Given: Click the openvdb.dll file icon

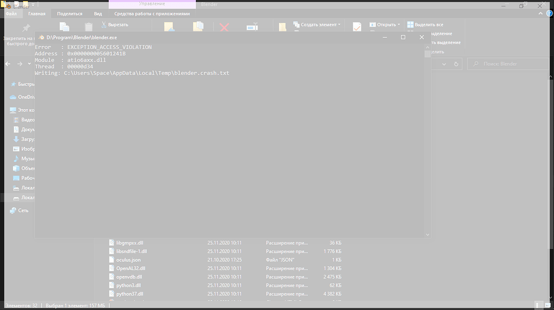Looking at the screenshot, I should click(112, 277).
